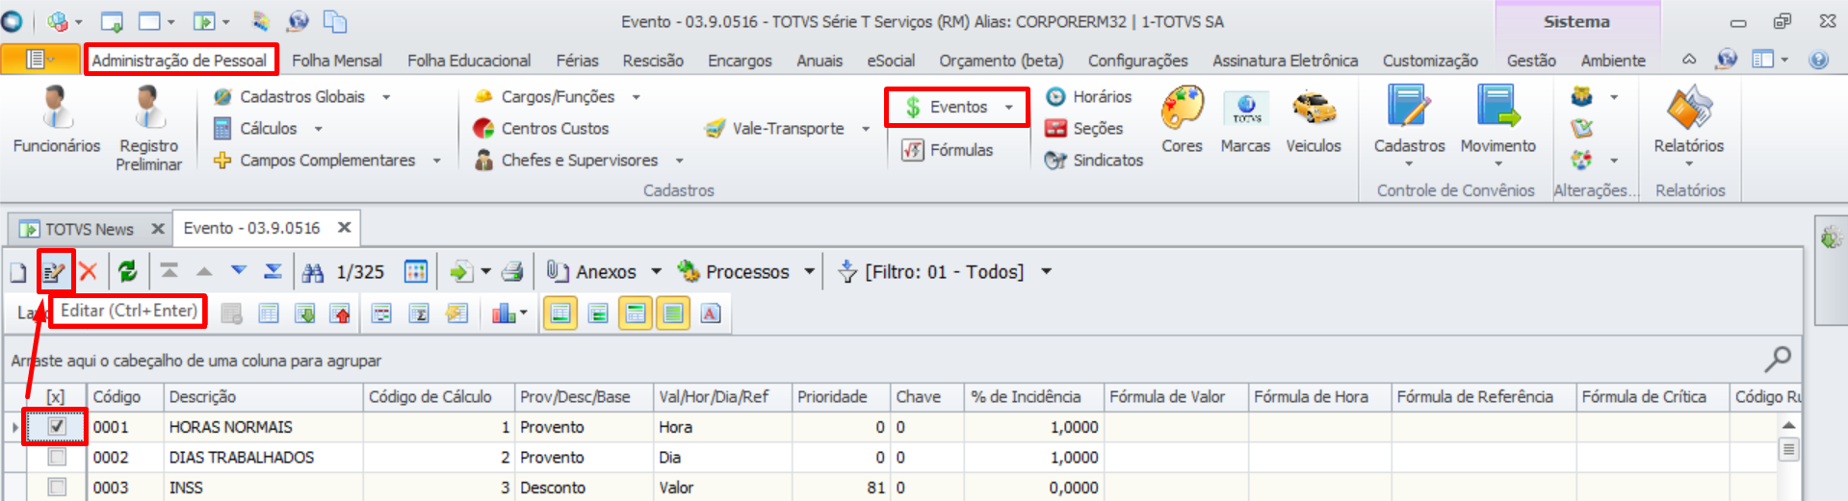Screen dimensions: 1848x501
Task: Switch to the eSocial ribbon tab
Action: pos(891,61)
